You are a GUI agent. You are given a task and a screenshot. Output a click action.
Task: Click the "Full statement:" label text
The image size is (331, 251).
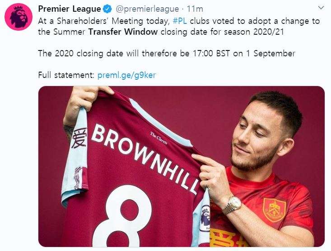click(x=66, y=75)
